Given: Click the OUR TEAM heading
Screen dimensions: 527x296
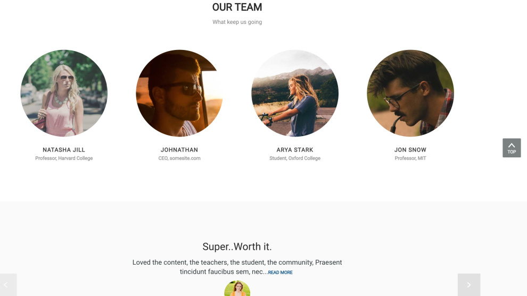Looking at the screenshot, I should (237, 7).
